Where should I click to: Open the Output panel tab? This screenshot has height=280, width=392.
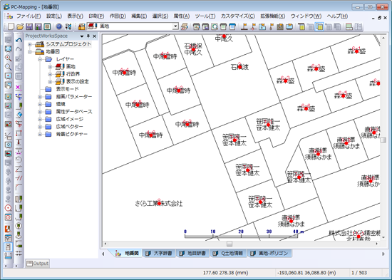38,264
